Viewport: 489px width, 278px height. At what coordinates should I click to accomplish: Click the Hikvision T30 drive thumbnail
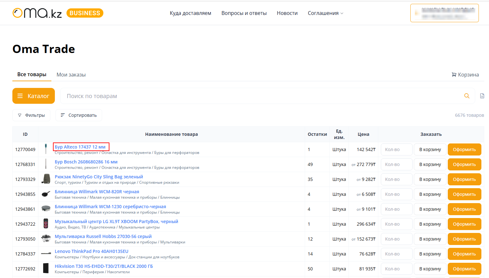[x=46, y=268]
